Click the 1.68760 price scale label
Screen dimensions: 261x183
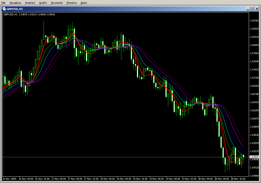(x=255, y=21)
